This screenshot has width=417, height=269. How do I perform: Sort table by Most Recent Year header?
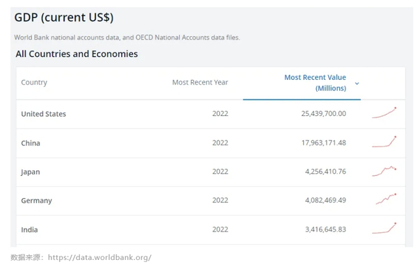click(x=200, y=83)
